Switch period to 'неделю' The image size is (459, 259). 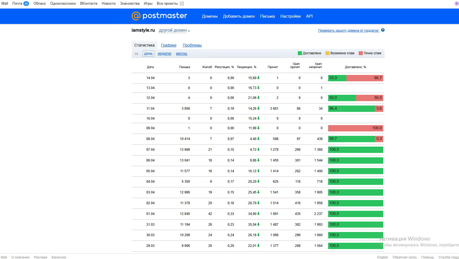[164, 53]
